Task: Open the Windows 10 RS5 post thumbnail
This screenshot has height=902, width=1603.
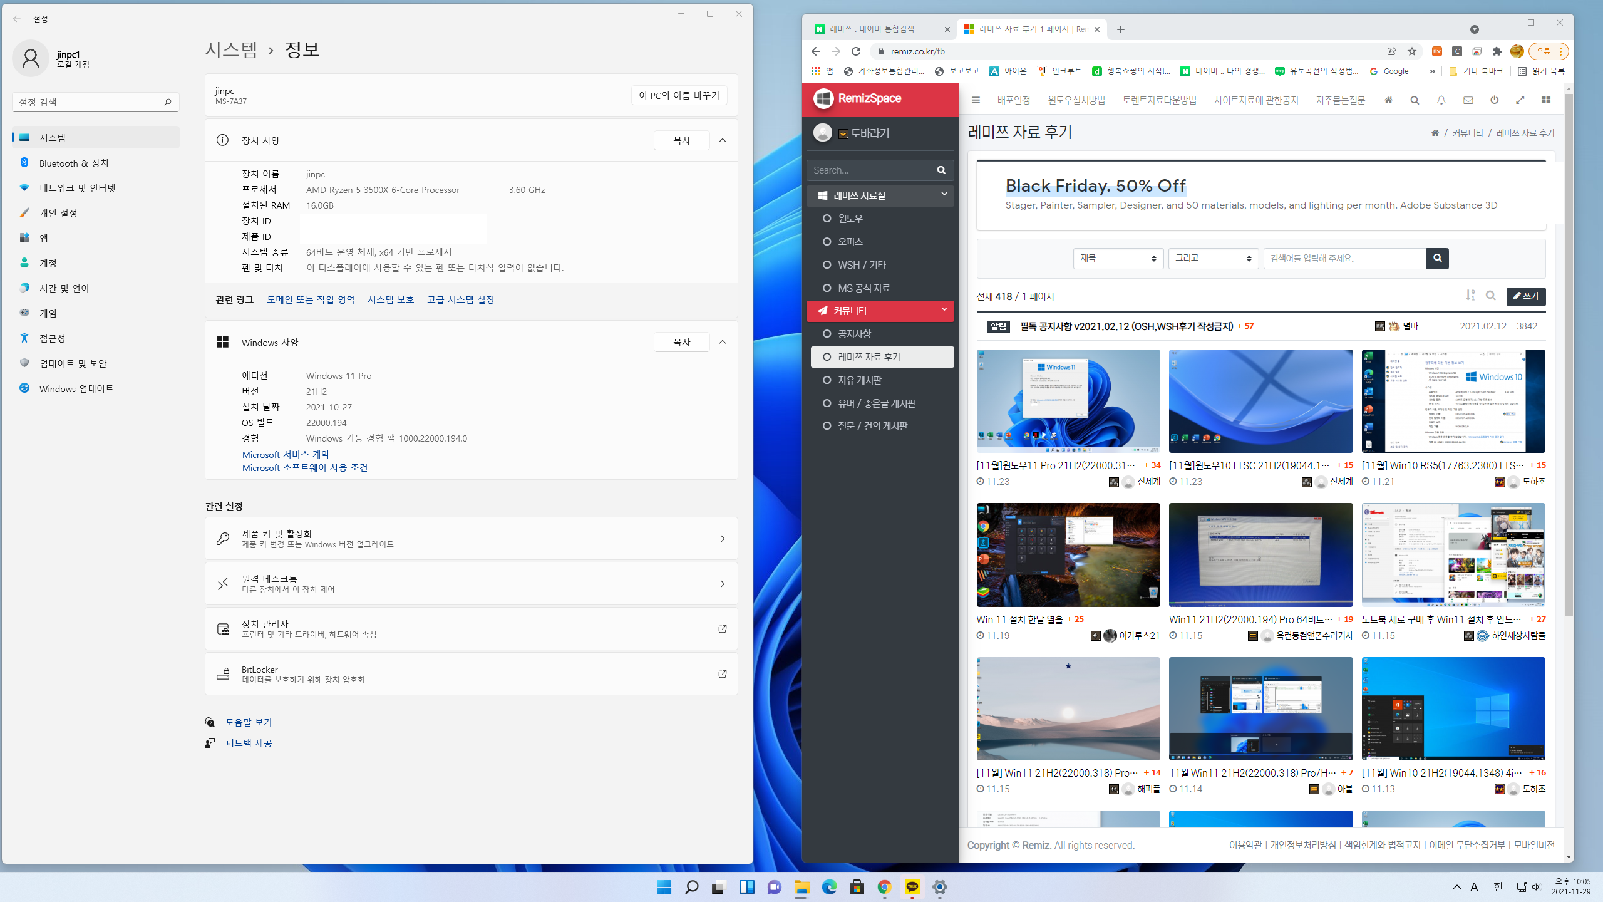Action: pyautogui.click(x=1453, y=401)
